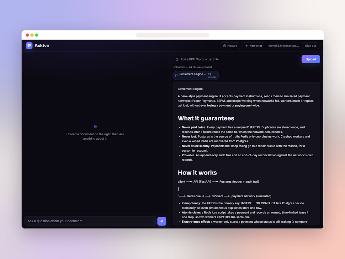Screen dimensions: 345x259
Task: Close the browser window with red button
Action: (27, 35)
